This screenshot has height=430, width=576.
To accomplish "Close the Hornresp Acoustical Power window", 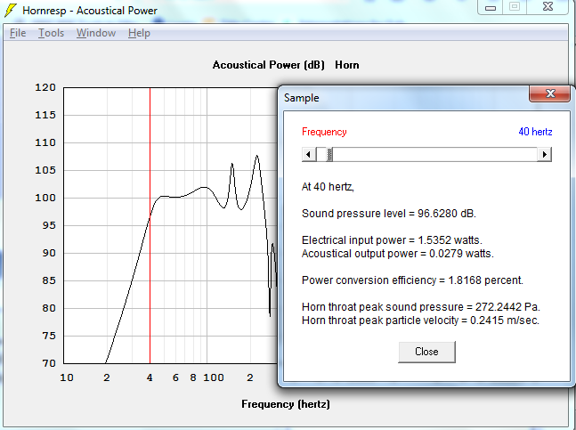I will (x=548, y=6).
